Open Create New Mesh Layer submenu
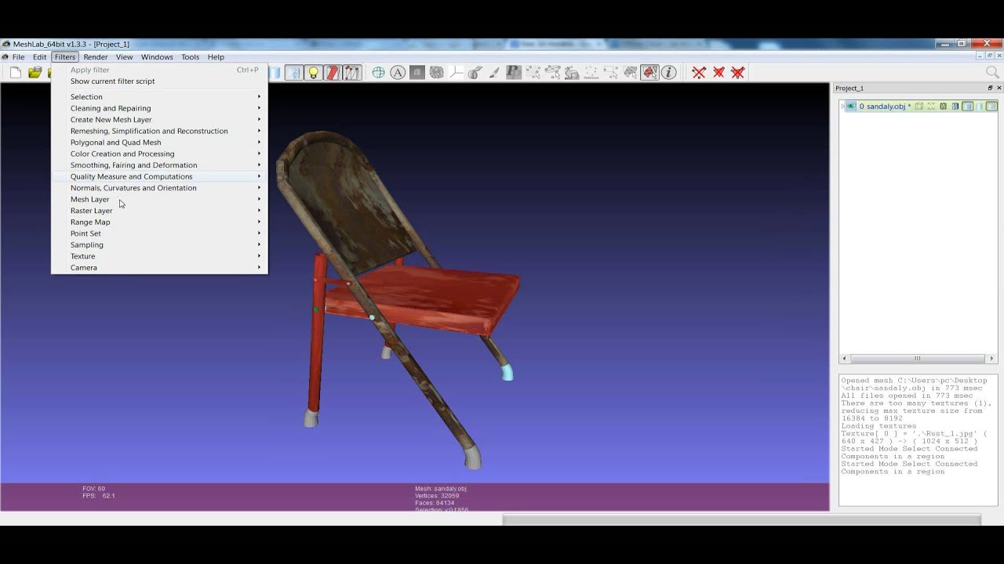 tap(159, 119)
